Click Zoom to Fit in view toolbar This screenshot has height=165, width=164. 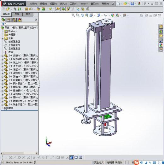pos(73,15)
